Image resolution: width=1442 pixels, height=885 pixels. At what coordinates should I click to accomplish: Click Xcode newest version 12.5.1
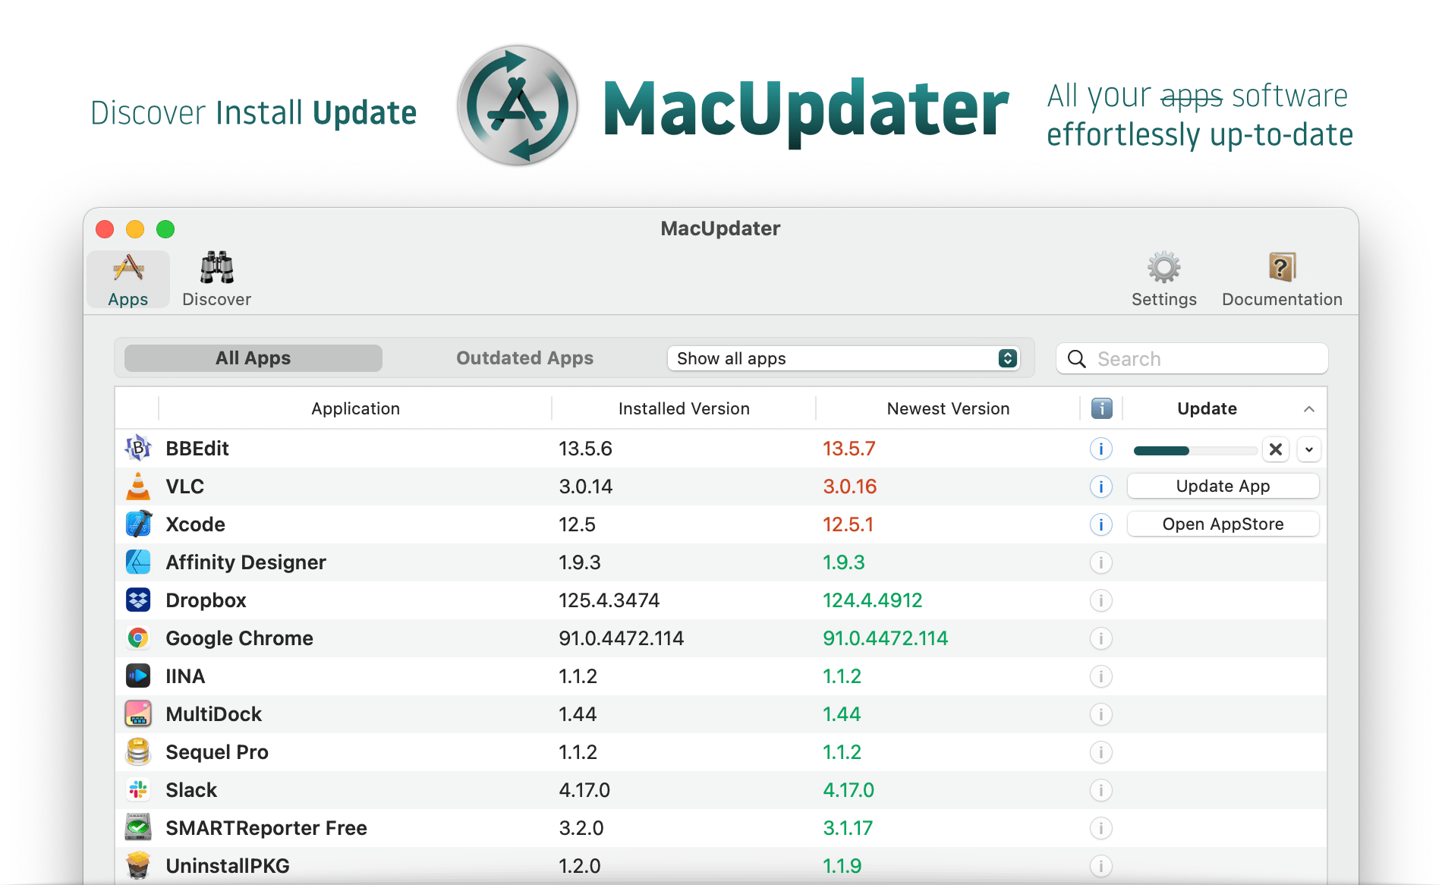[849, 524]
